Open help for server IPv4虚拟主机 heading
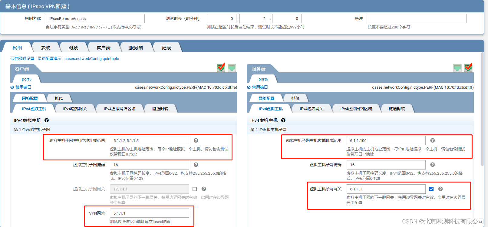Screen dimensions: 488x227 tap(283, 120)
